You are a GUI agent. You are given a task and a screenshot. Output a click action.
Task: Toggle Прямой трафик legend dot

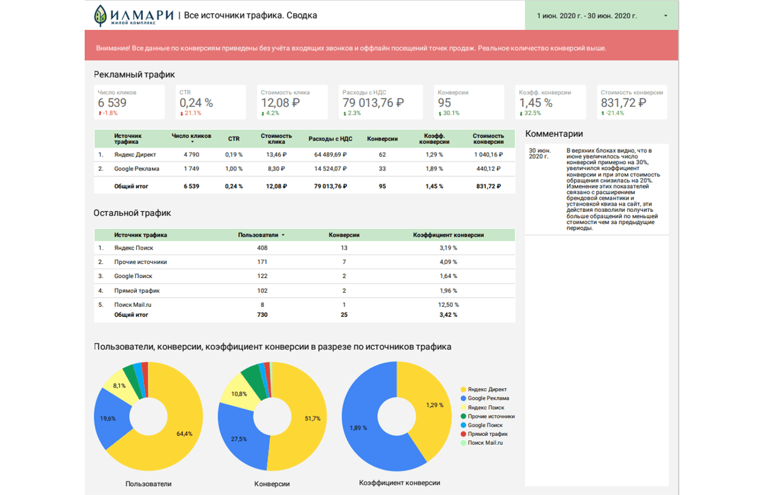pyautogui.click(x=463, y=434)
